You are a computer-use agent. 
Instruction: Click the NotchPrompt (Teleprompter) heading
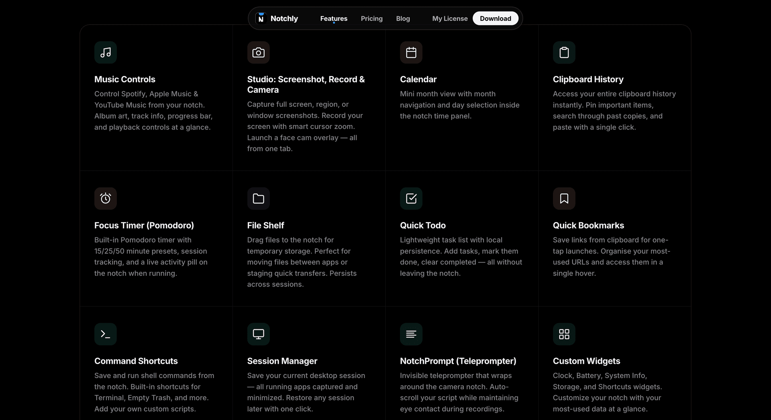458,361
